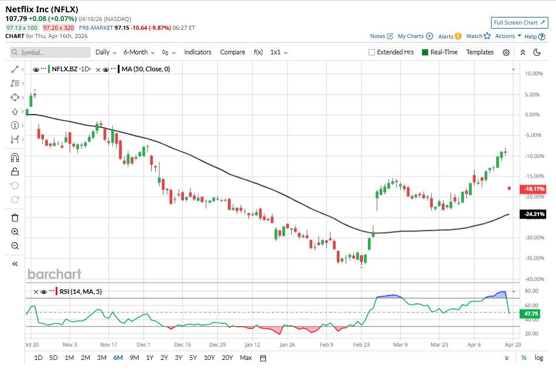Viewport: 556px width, 374px height.
Task: Select the shapes drawing tool
Action: point(15,98)
